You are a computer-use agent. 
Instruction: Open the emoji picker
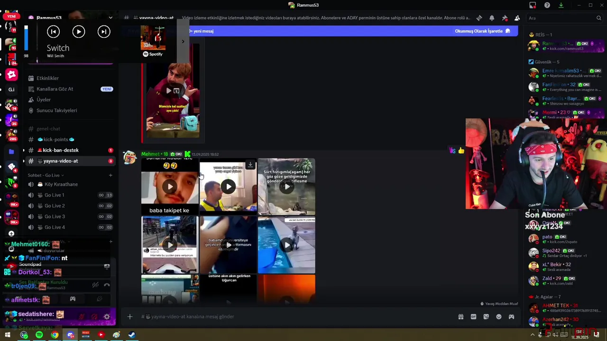(x=499, y=317)
